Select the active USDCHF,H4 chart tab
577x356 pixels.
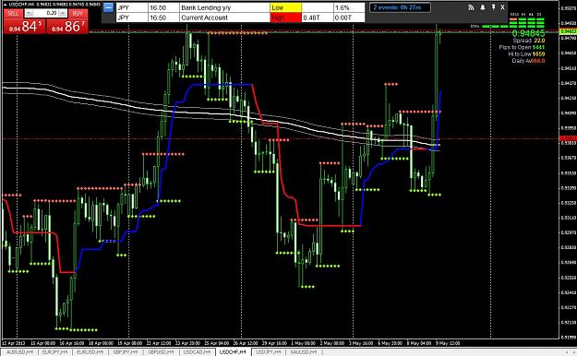pyautogui.click(x=234, y=352)
